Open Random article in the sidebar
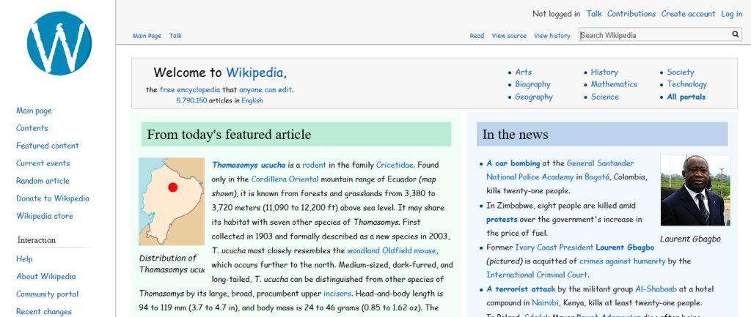 (43, 181)
